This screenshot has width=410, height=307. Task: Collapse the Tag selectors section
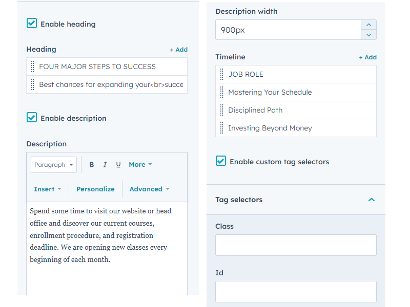[372, 200]
